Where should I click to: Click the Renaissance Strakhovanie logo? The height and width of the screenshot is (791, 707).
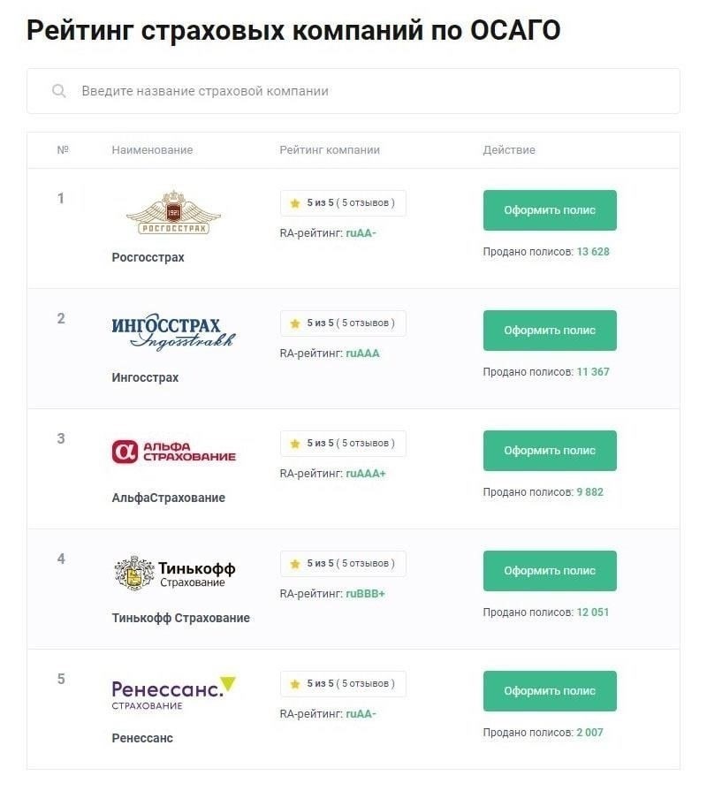(173, 693)
